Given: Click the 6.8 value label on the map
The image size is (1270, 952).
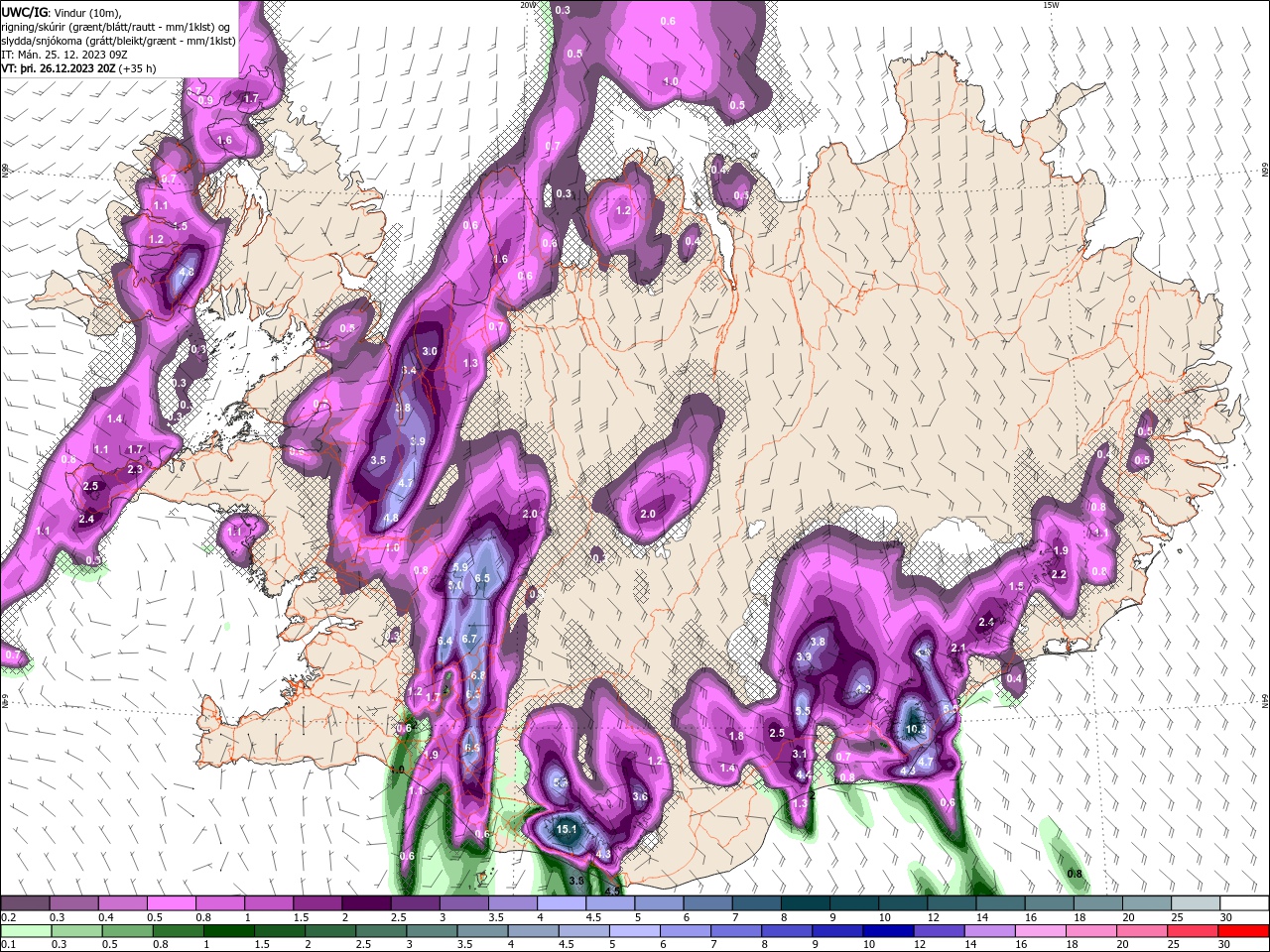Looking at the screenshot, I should click(477, 675).
